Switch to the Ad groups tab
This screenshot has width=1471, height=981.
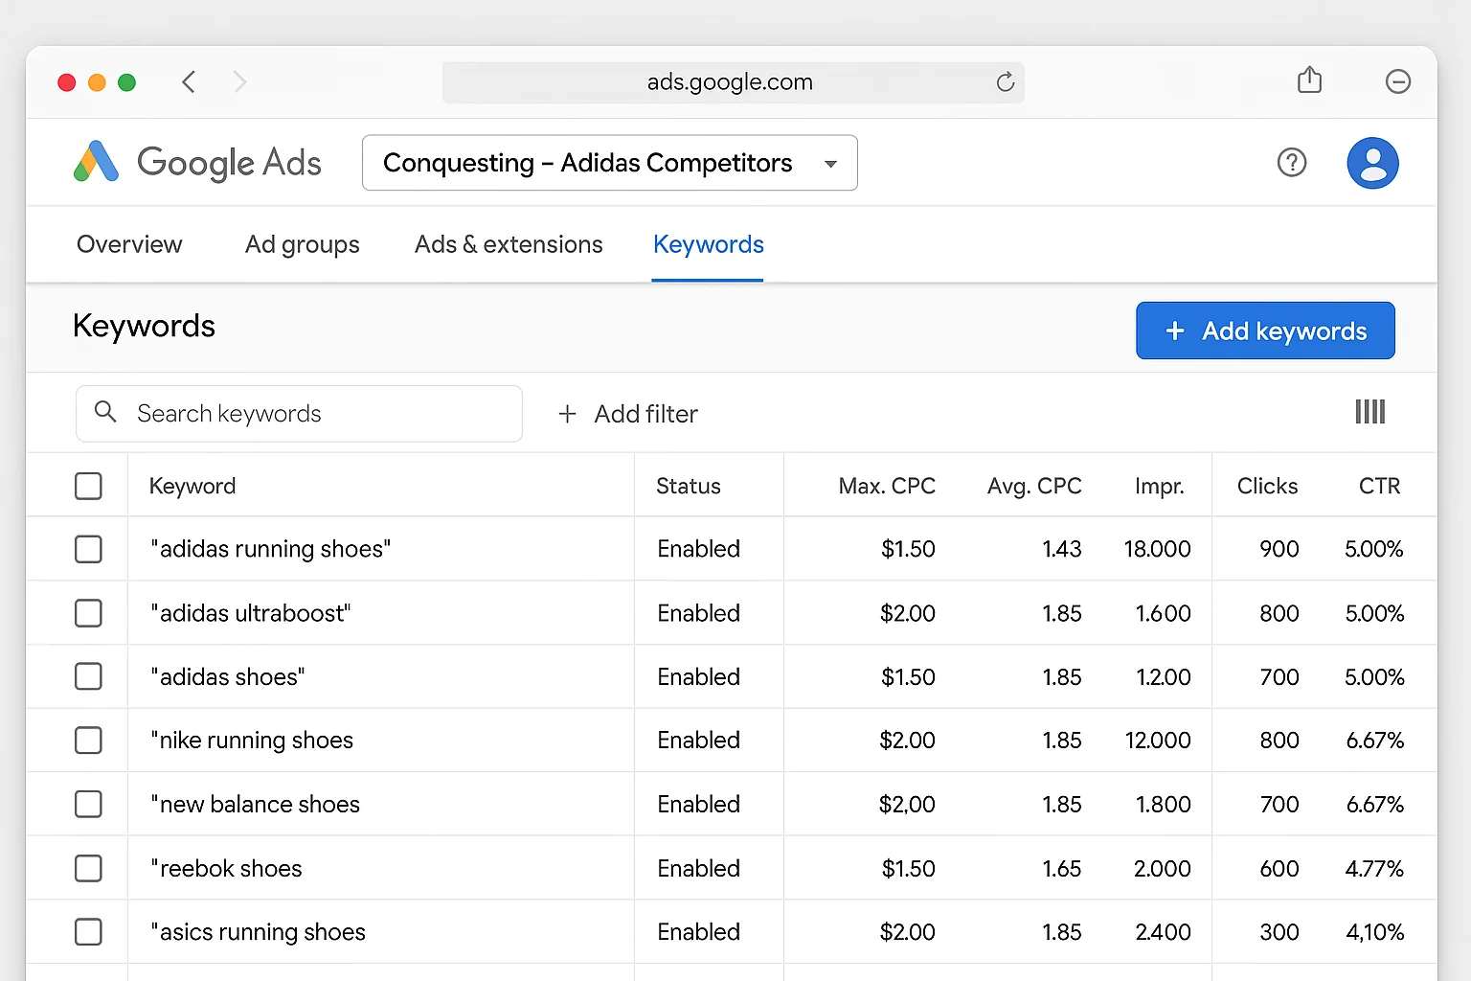click(x=302, y=244)
